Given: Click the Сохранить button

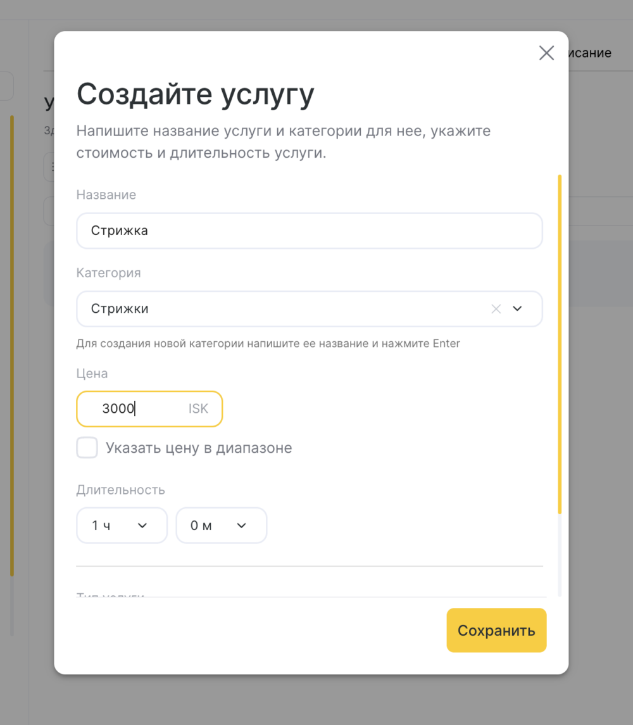Looking at the screenshot, I should pos(496,630).
